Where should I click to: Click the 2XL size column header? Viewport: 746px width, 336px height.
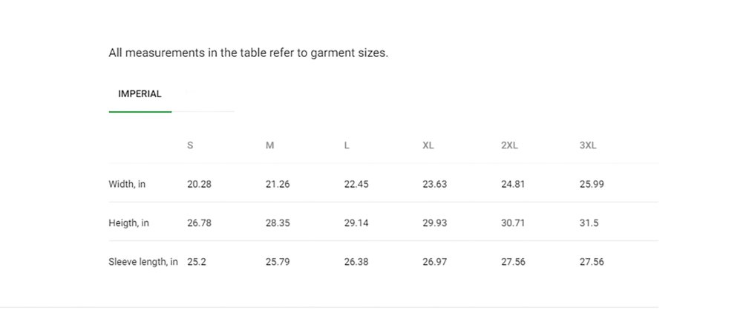(x=509, y=145)
